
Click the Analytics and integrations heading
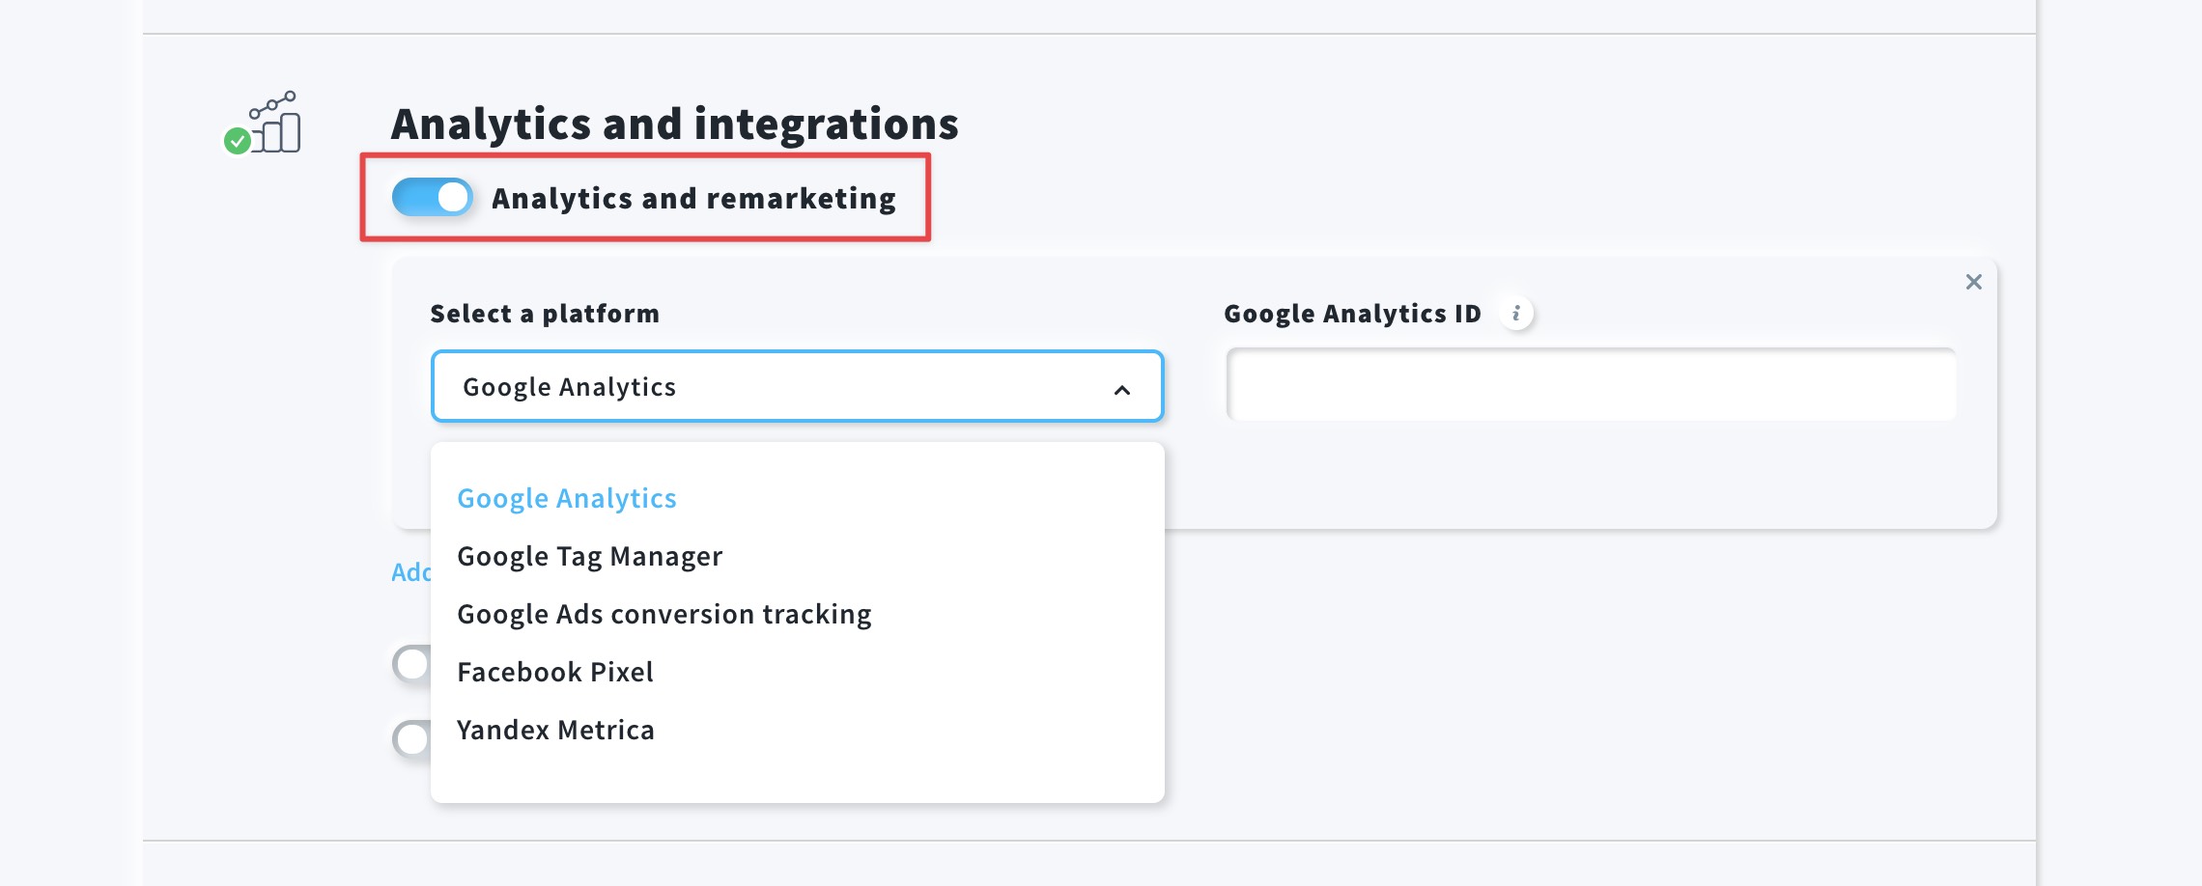[x=674, y=124]
